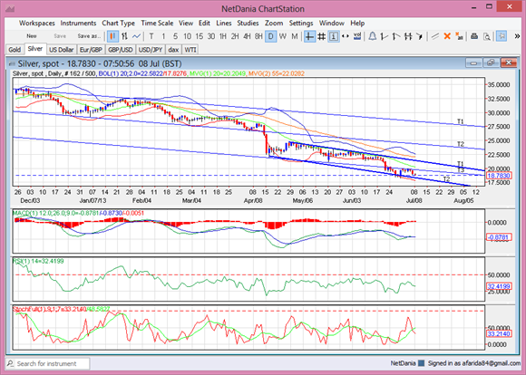The image size is (526, 375).
Task: Switch to the GBP/USD tab
Action: pyautogui.click(x=121, y=50)
